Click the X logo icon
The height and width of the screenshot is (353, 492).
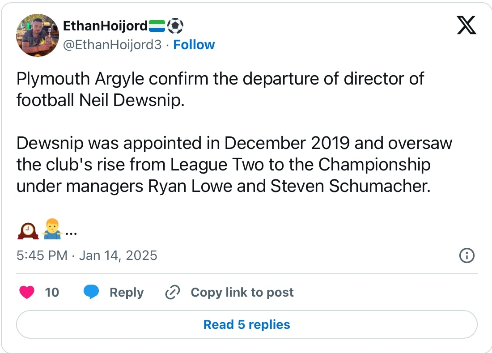tap(467, 25)
